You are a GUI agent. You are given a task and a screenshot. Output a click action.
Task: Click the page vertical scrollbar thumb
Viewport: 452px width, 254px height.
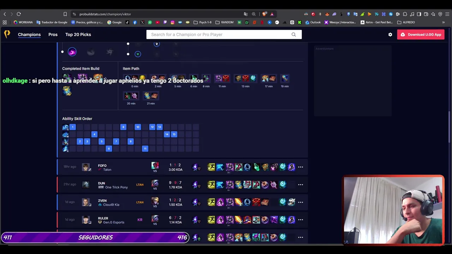[449, 127]
